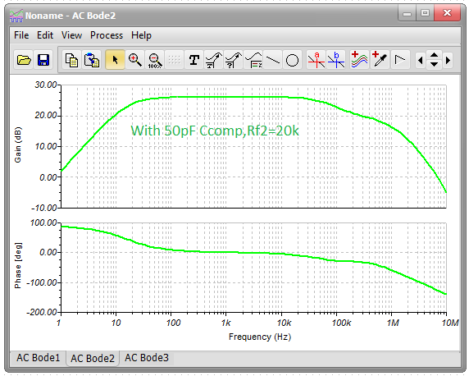Screen dimensions: 469x376
Task: Copy diagram with the copy icon
Action: click(x=72, y=60)
